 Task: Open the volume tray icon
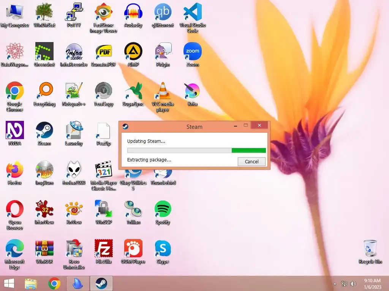click(x=353, y=283)
